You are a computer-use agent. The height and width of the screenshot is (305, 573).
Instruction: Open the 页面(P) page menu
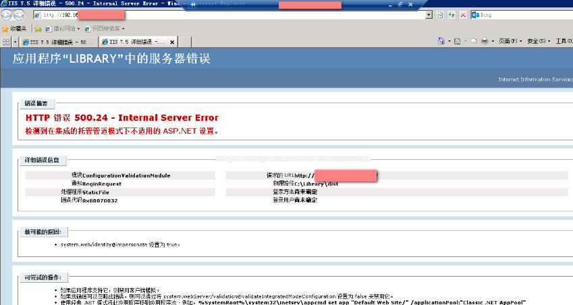[x=510, y=41]
